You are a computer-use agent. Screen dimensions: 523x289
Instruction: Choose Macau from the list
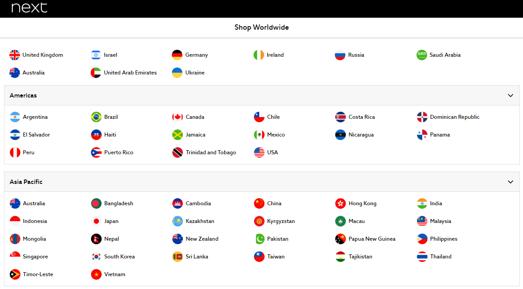click(350, 221)
